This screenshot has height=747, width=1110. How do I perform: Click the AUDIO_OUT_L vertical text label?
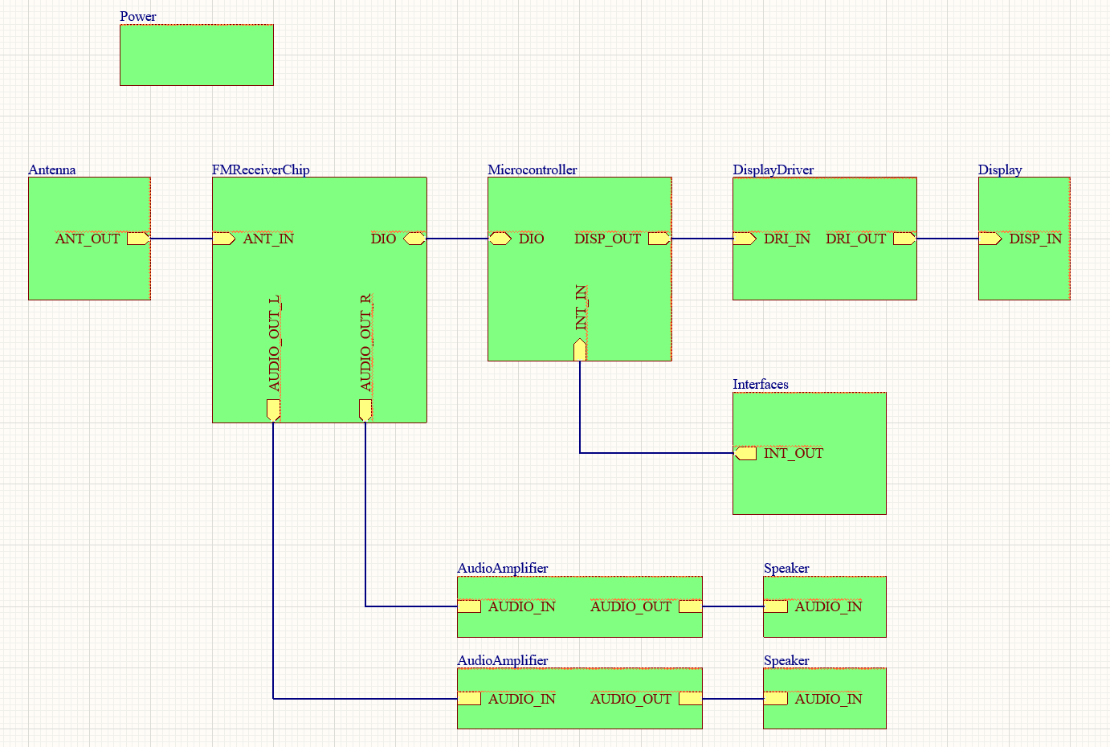coord(274,344)
